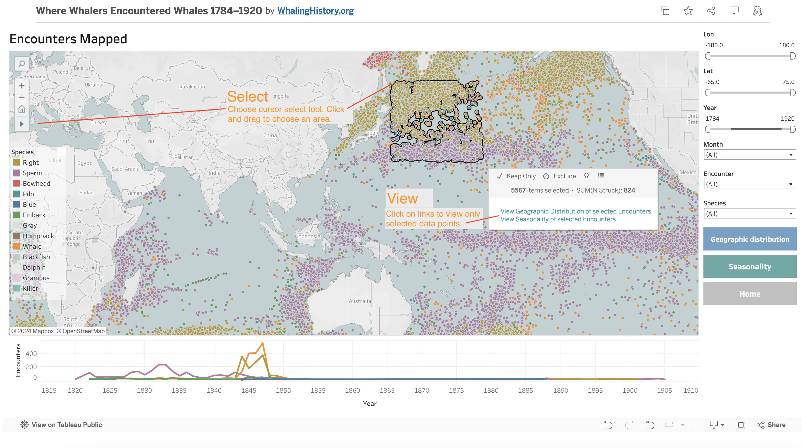Open the Seasonality dashboard button

coord(749,266)
